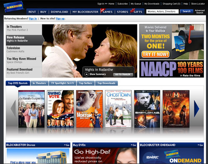This screenshot has width=208, height=164.
Task: Open the Help link
Action: 186,4
